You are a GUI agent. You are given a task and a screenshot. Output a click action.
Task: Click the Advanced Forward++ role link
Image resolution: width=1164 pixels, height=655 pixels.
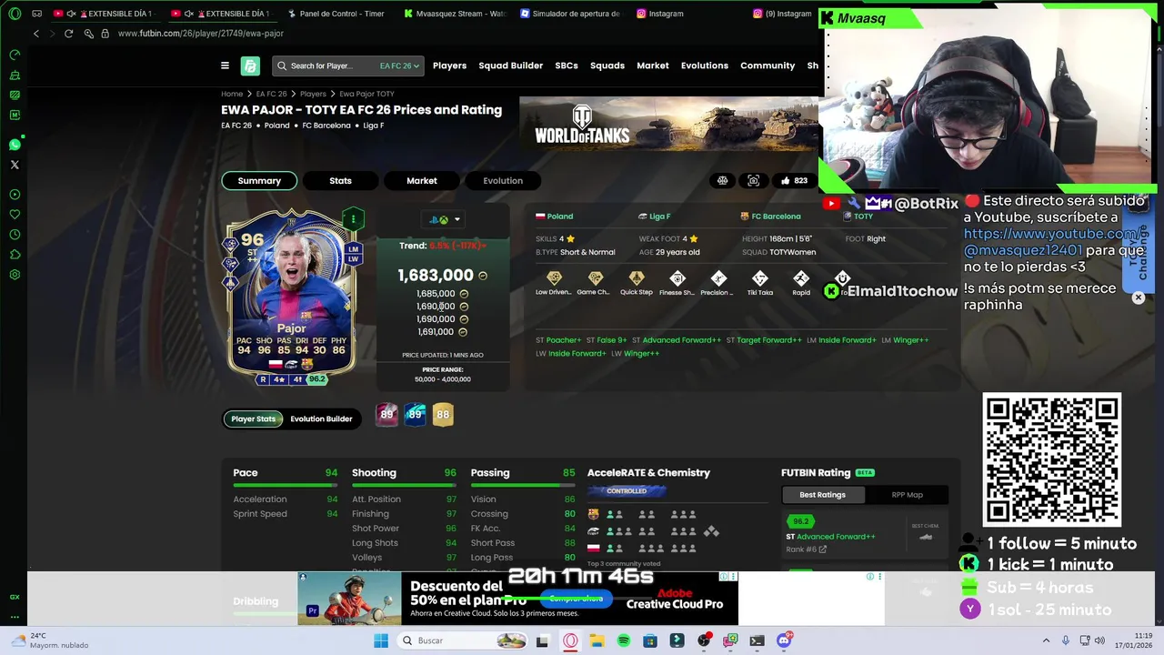click(x=681, y=340)
